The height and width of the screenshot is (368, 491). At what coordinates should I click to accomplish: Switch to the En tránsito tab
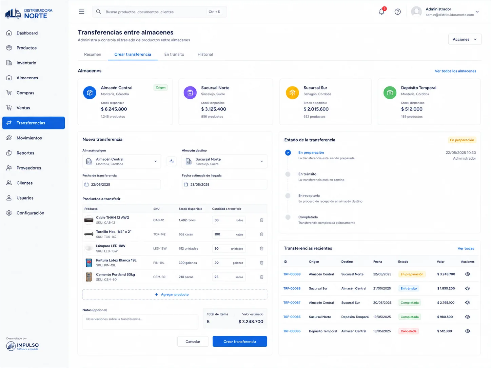click(174, 54)
